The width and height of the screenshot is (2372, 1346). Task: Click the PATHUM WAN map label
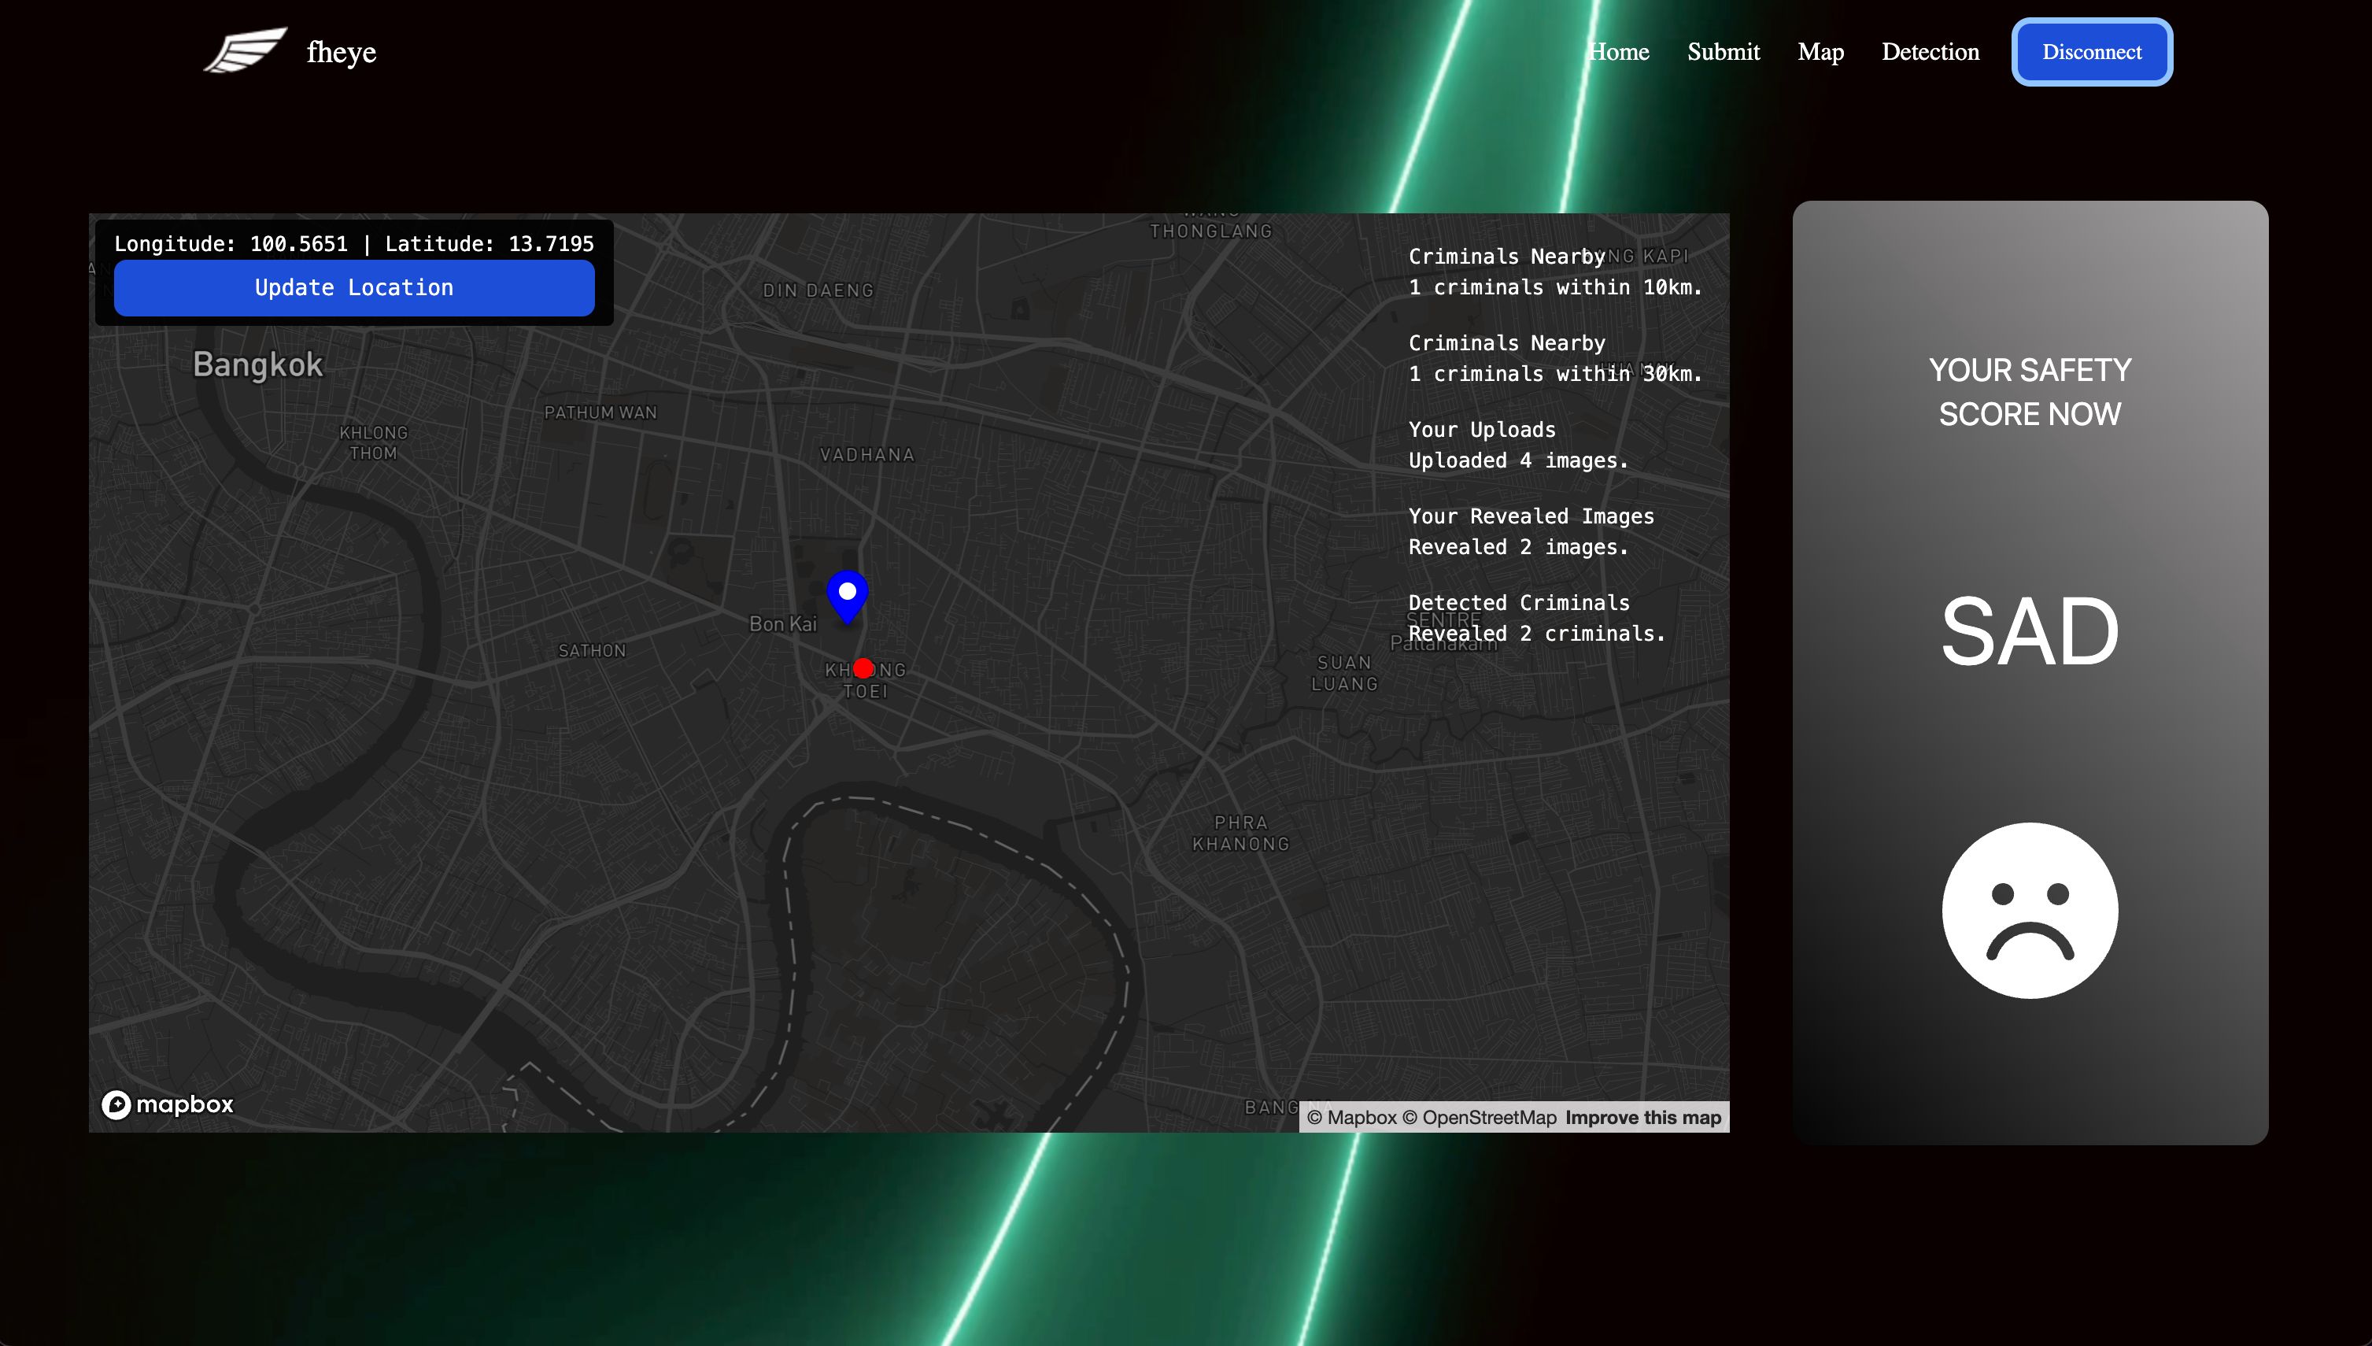tap(600, 412)
